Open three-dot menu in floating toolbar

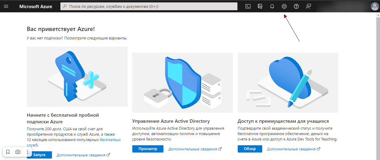coord(27,152)
